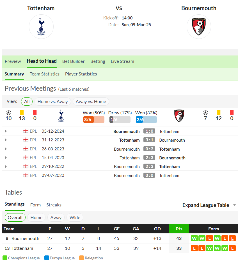Click the Tottenham crest in the header
This screenshot has height=265, width=238.
coord(41,27)
